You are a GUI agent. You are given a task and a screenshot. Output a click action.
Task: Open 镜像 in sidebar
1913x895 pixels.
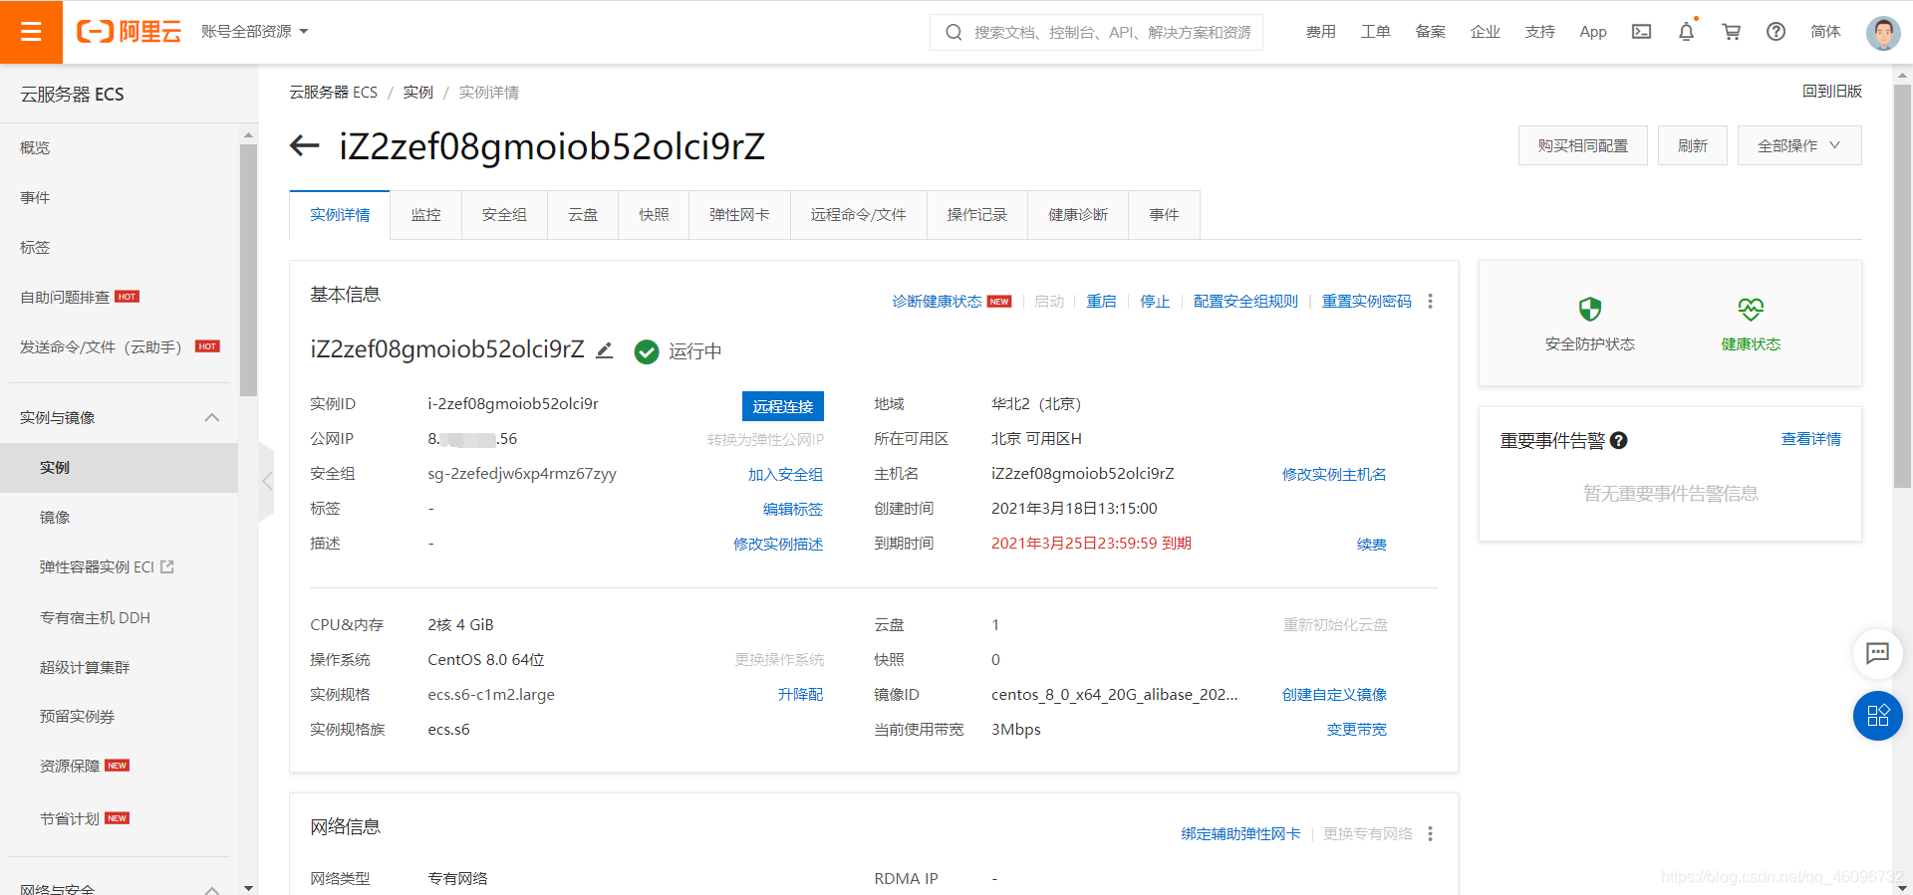[55, 517]
